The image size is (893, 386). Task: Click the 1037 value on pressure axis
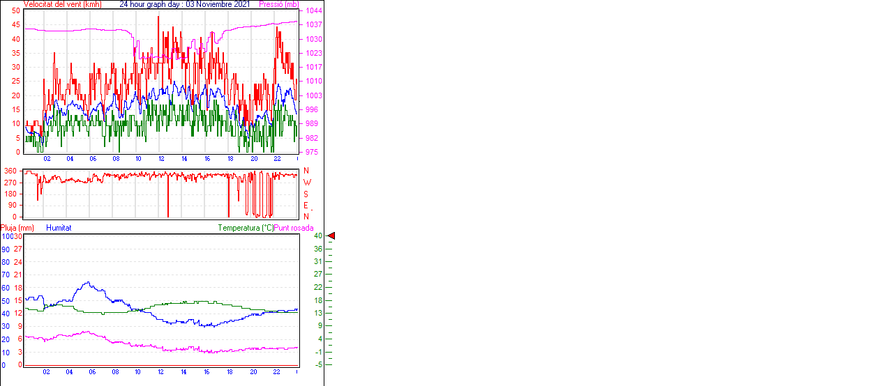(x=313, y=24)
